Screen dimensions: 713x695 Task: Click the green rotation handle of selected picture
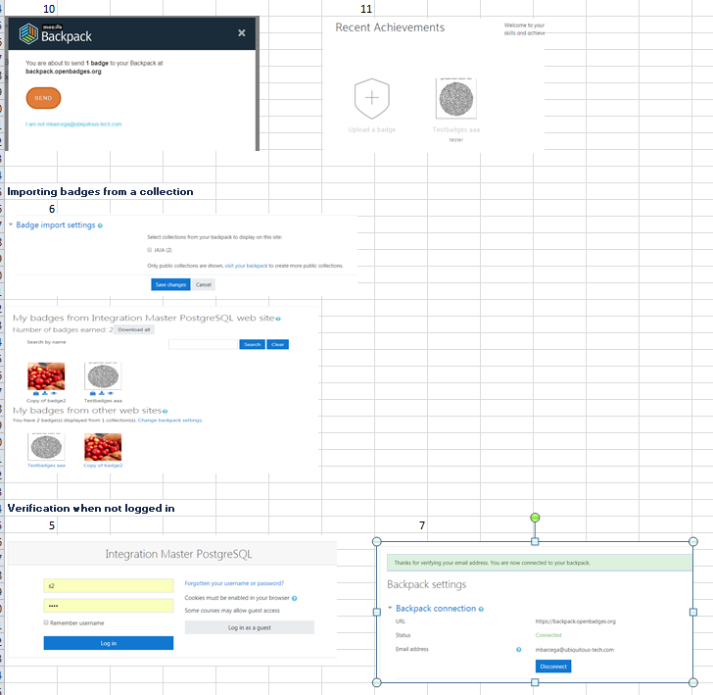pyautogui.click(x=535, y=518)
